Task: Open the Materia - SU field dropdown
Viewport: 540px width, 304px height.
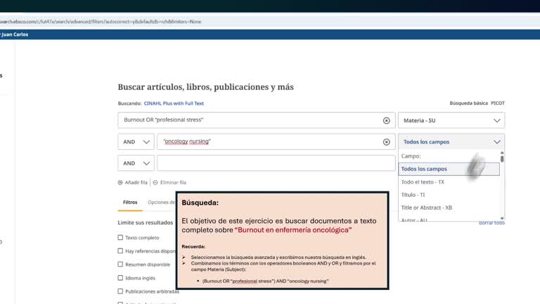Action: pos(451,120)
